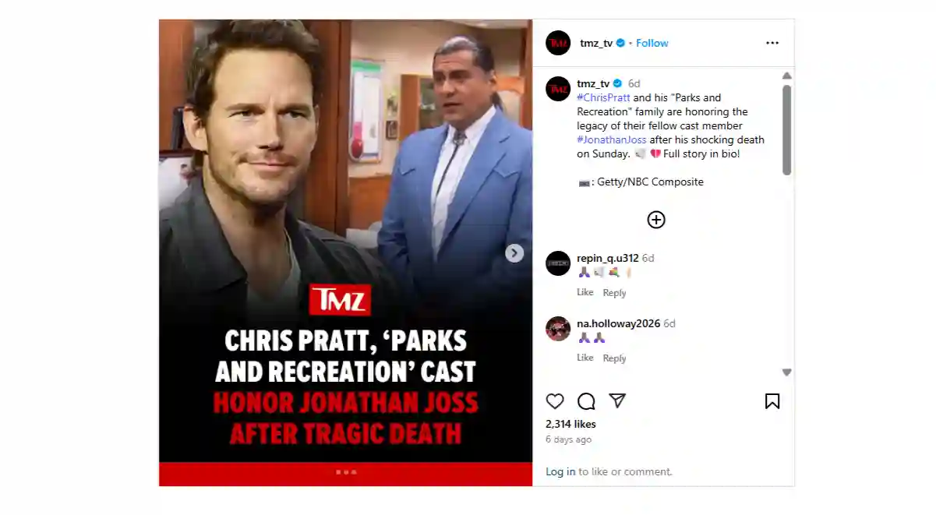Screen dimensions: 936x515
Task: Like the repin_q.u312 comment
Action: (x=585, y=292)
